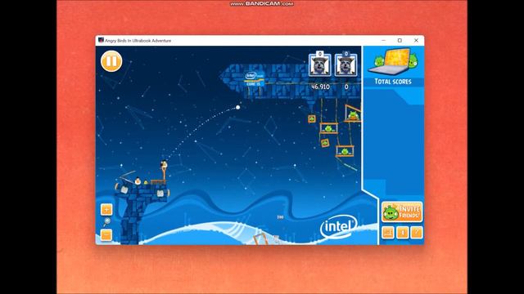Click the small crate left of the pigs
The height and width of the screenshot is (294, 524).
(x=312, y=118)
